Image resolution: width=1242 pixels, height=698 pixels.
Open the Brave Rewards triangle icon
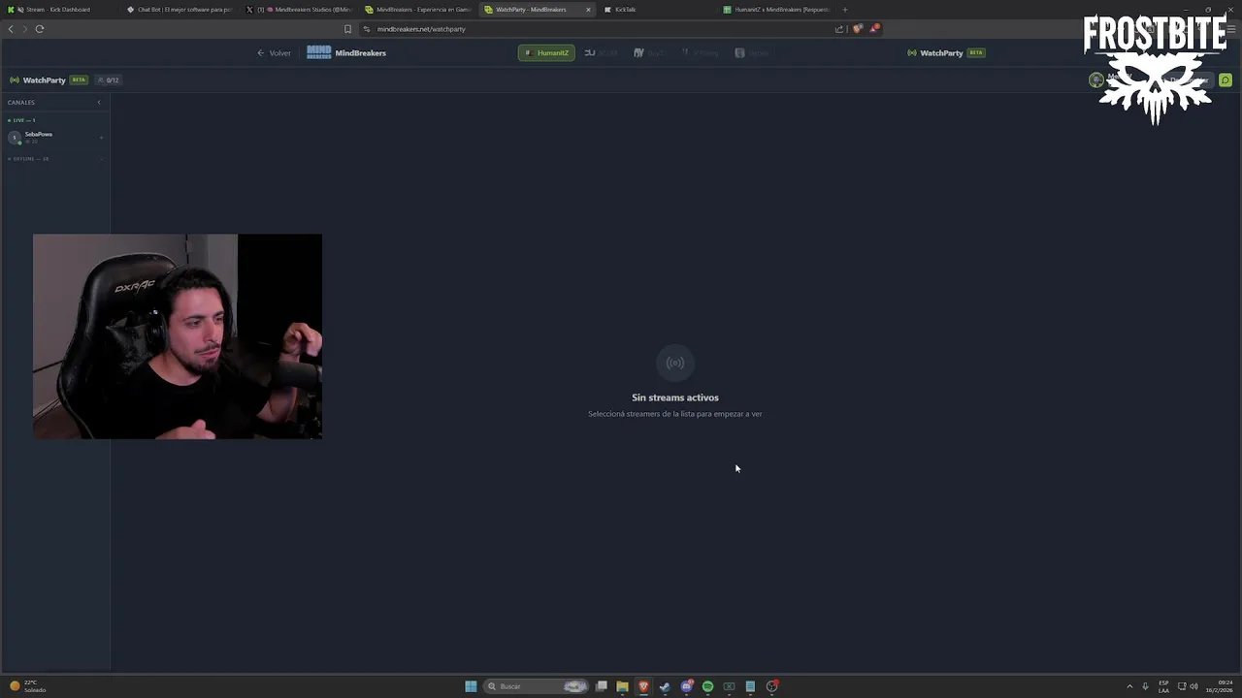click(874, 28)
